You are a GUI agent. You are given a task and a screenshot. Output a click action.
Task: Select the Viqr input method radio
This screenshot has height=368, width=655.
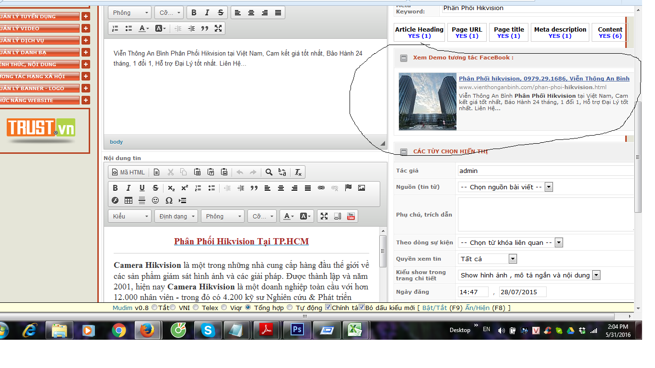click(x=224, y=308)
